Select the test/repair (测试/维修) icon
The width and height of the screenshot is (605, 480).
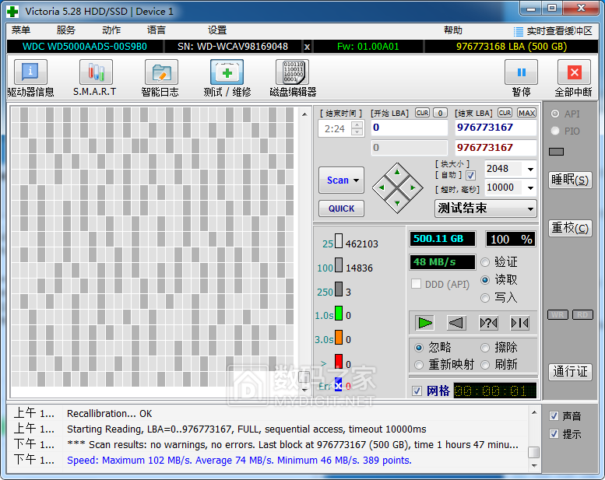(227, 73)
